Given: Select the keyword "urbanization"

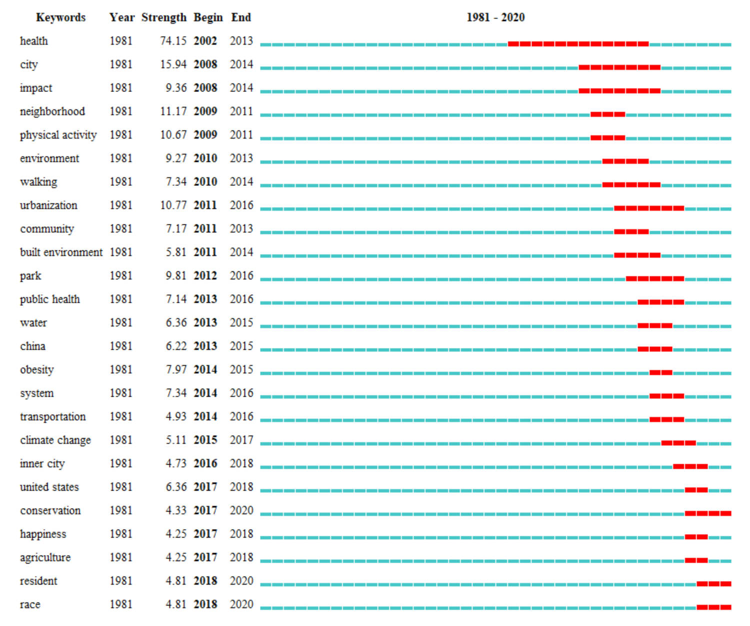Looking at the screenshot, I should tap(48, 205).
